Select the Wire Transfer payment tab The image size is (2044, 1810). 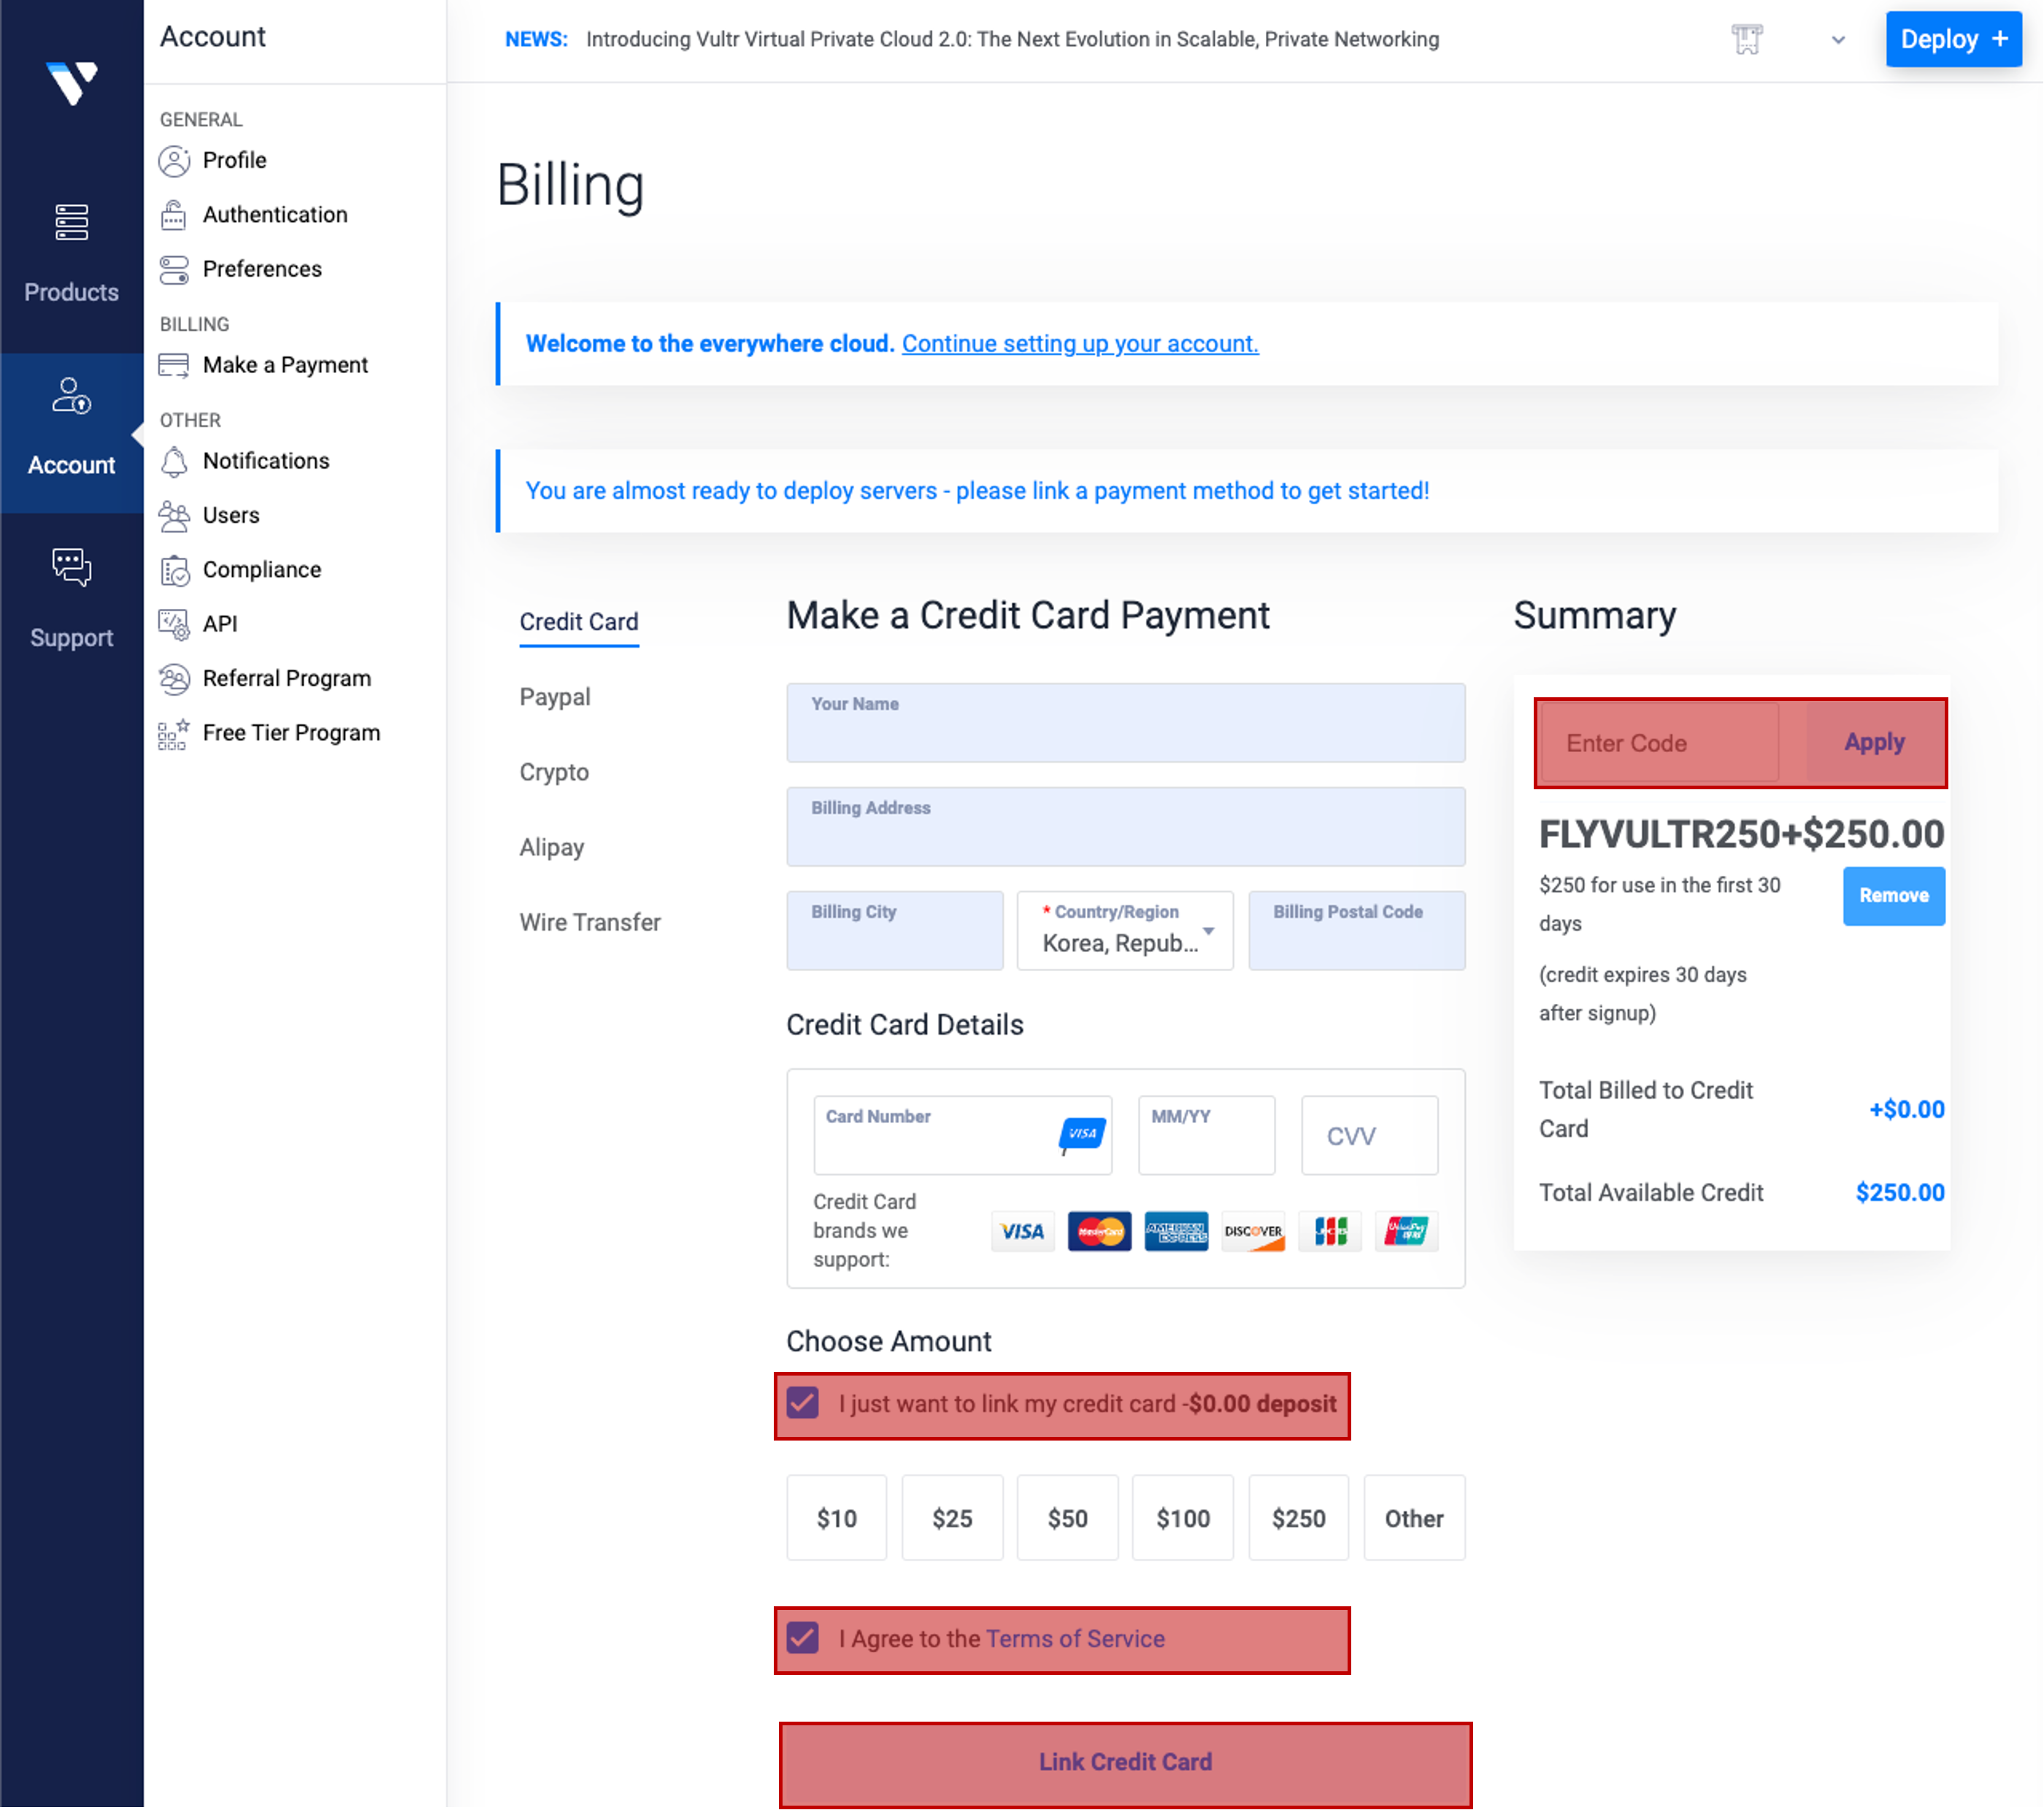(x=590, y=922)
